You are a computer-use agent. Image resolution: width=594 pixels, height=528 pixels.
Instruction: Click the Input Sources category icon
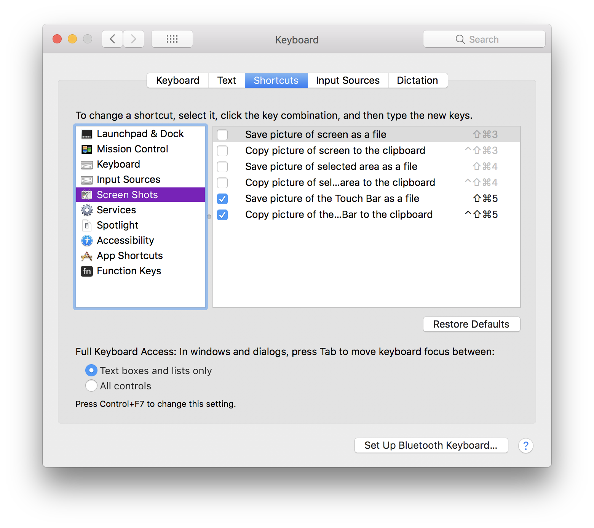[87, 180]
